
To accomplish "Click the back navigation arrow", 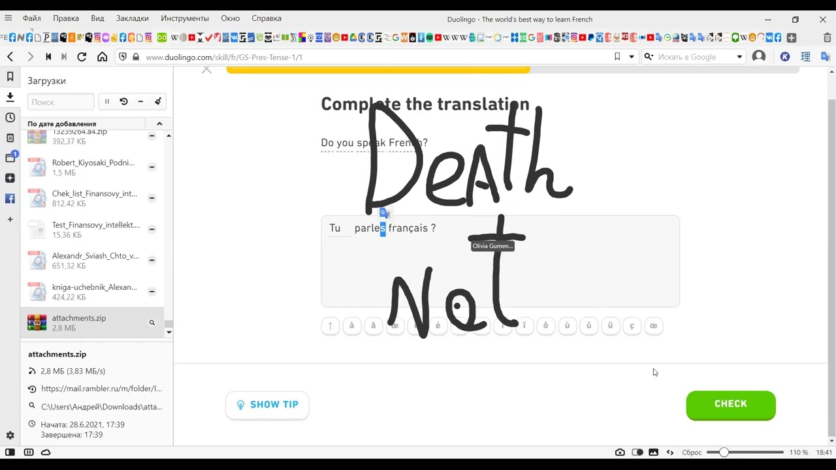I will pyautogui.click(x=10, y=57).
